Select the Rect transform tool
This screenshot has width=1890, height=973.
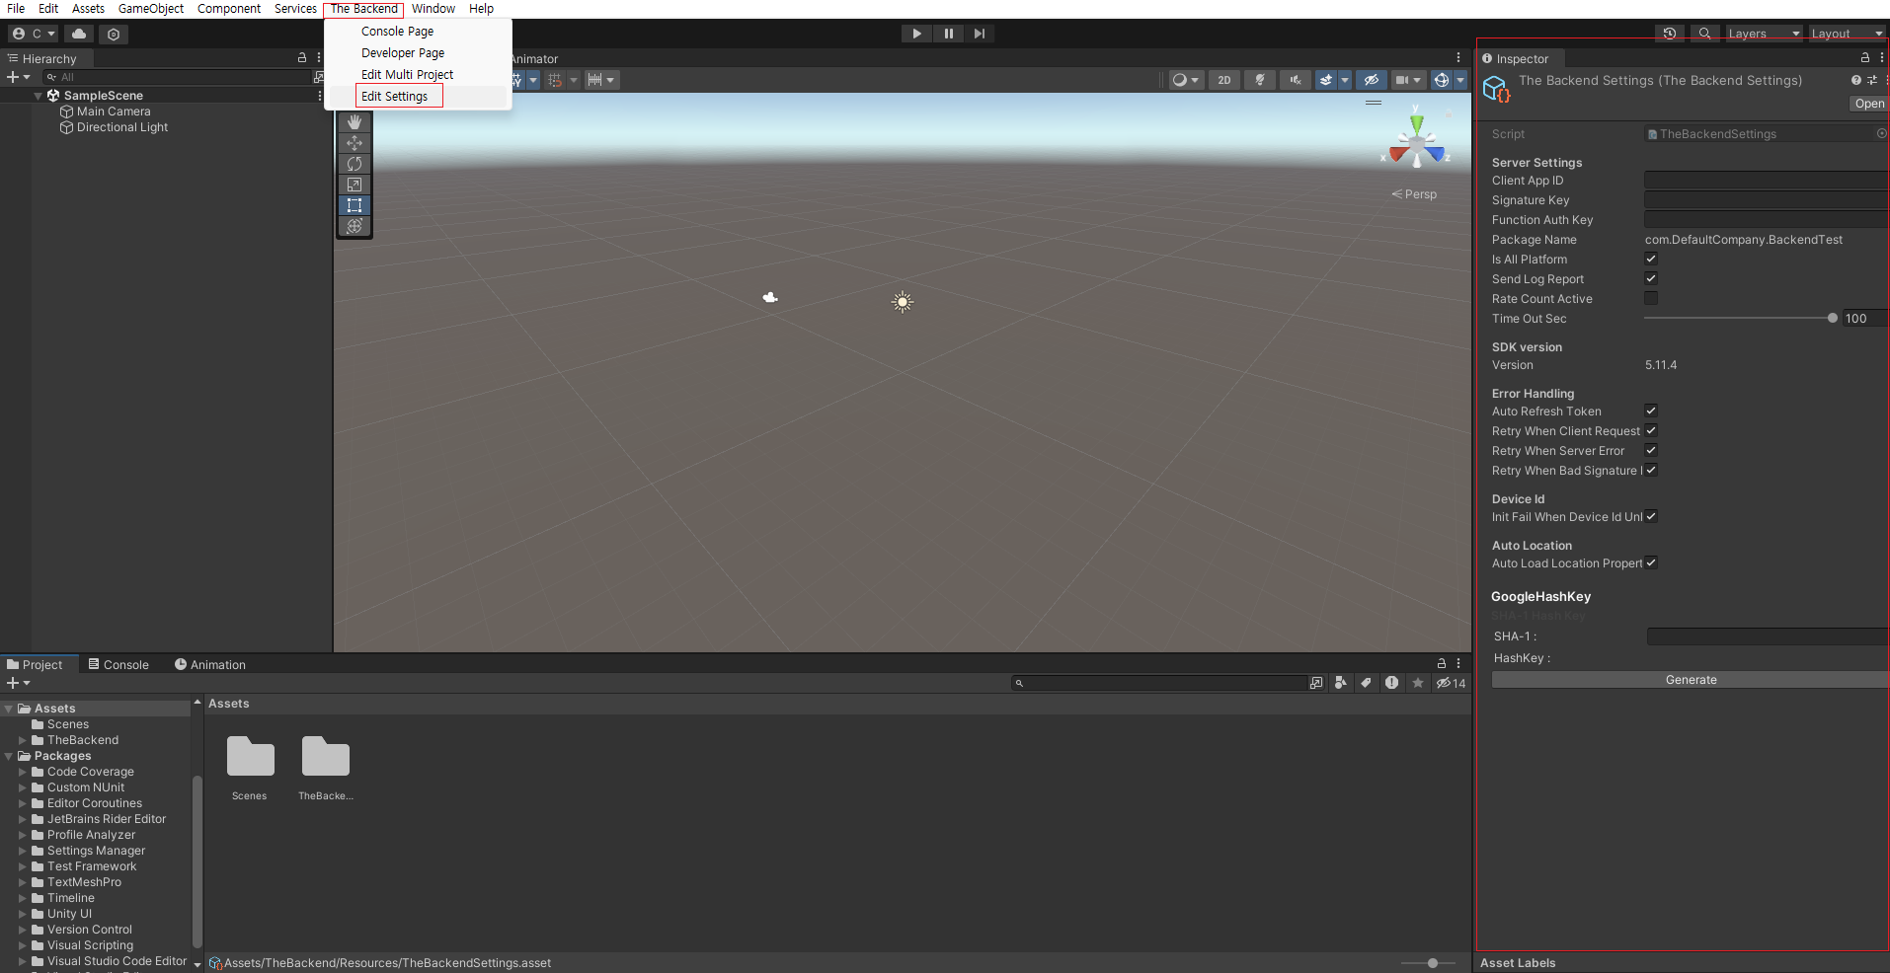(x=354, y=205)
